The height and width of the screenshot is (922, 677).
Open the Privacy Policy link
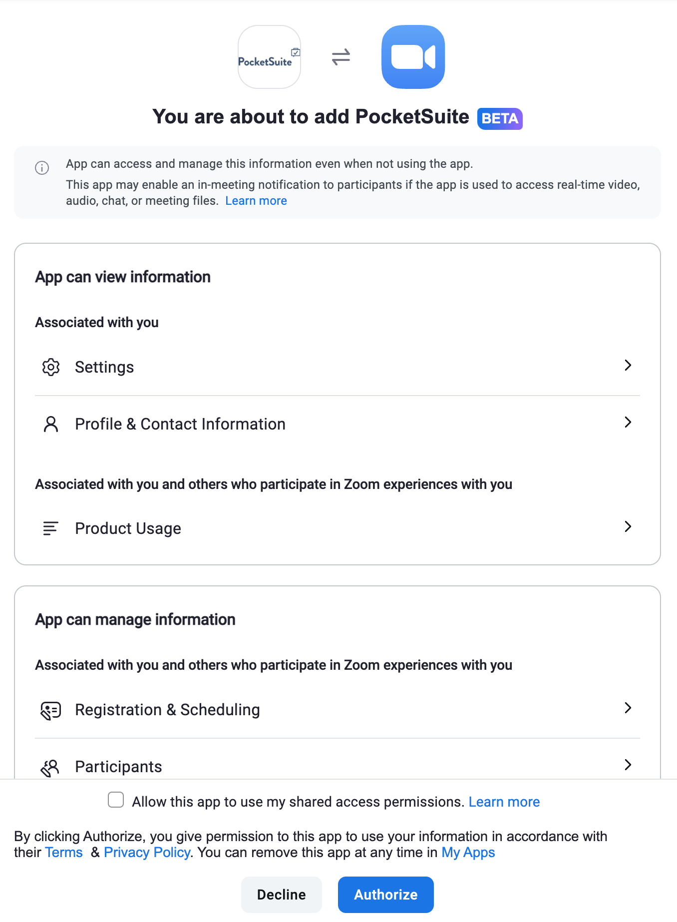point(147,852)
